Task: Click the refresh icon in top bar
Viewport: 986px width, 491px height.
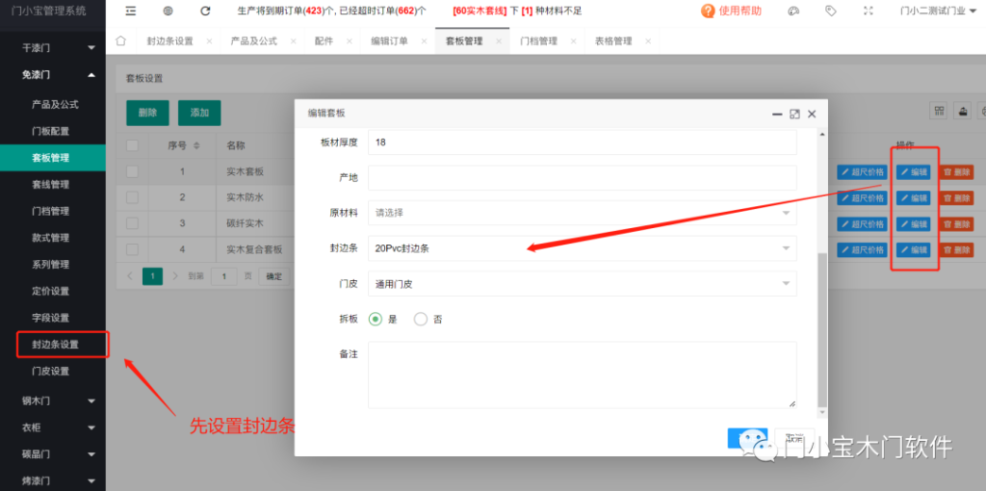Action: (x=205, y=11)
